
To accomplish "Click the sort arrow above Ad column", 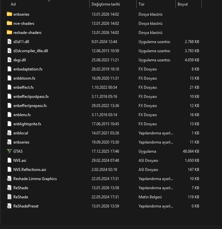I will 49,1.
